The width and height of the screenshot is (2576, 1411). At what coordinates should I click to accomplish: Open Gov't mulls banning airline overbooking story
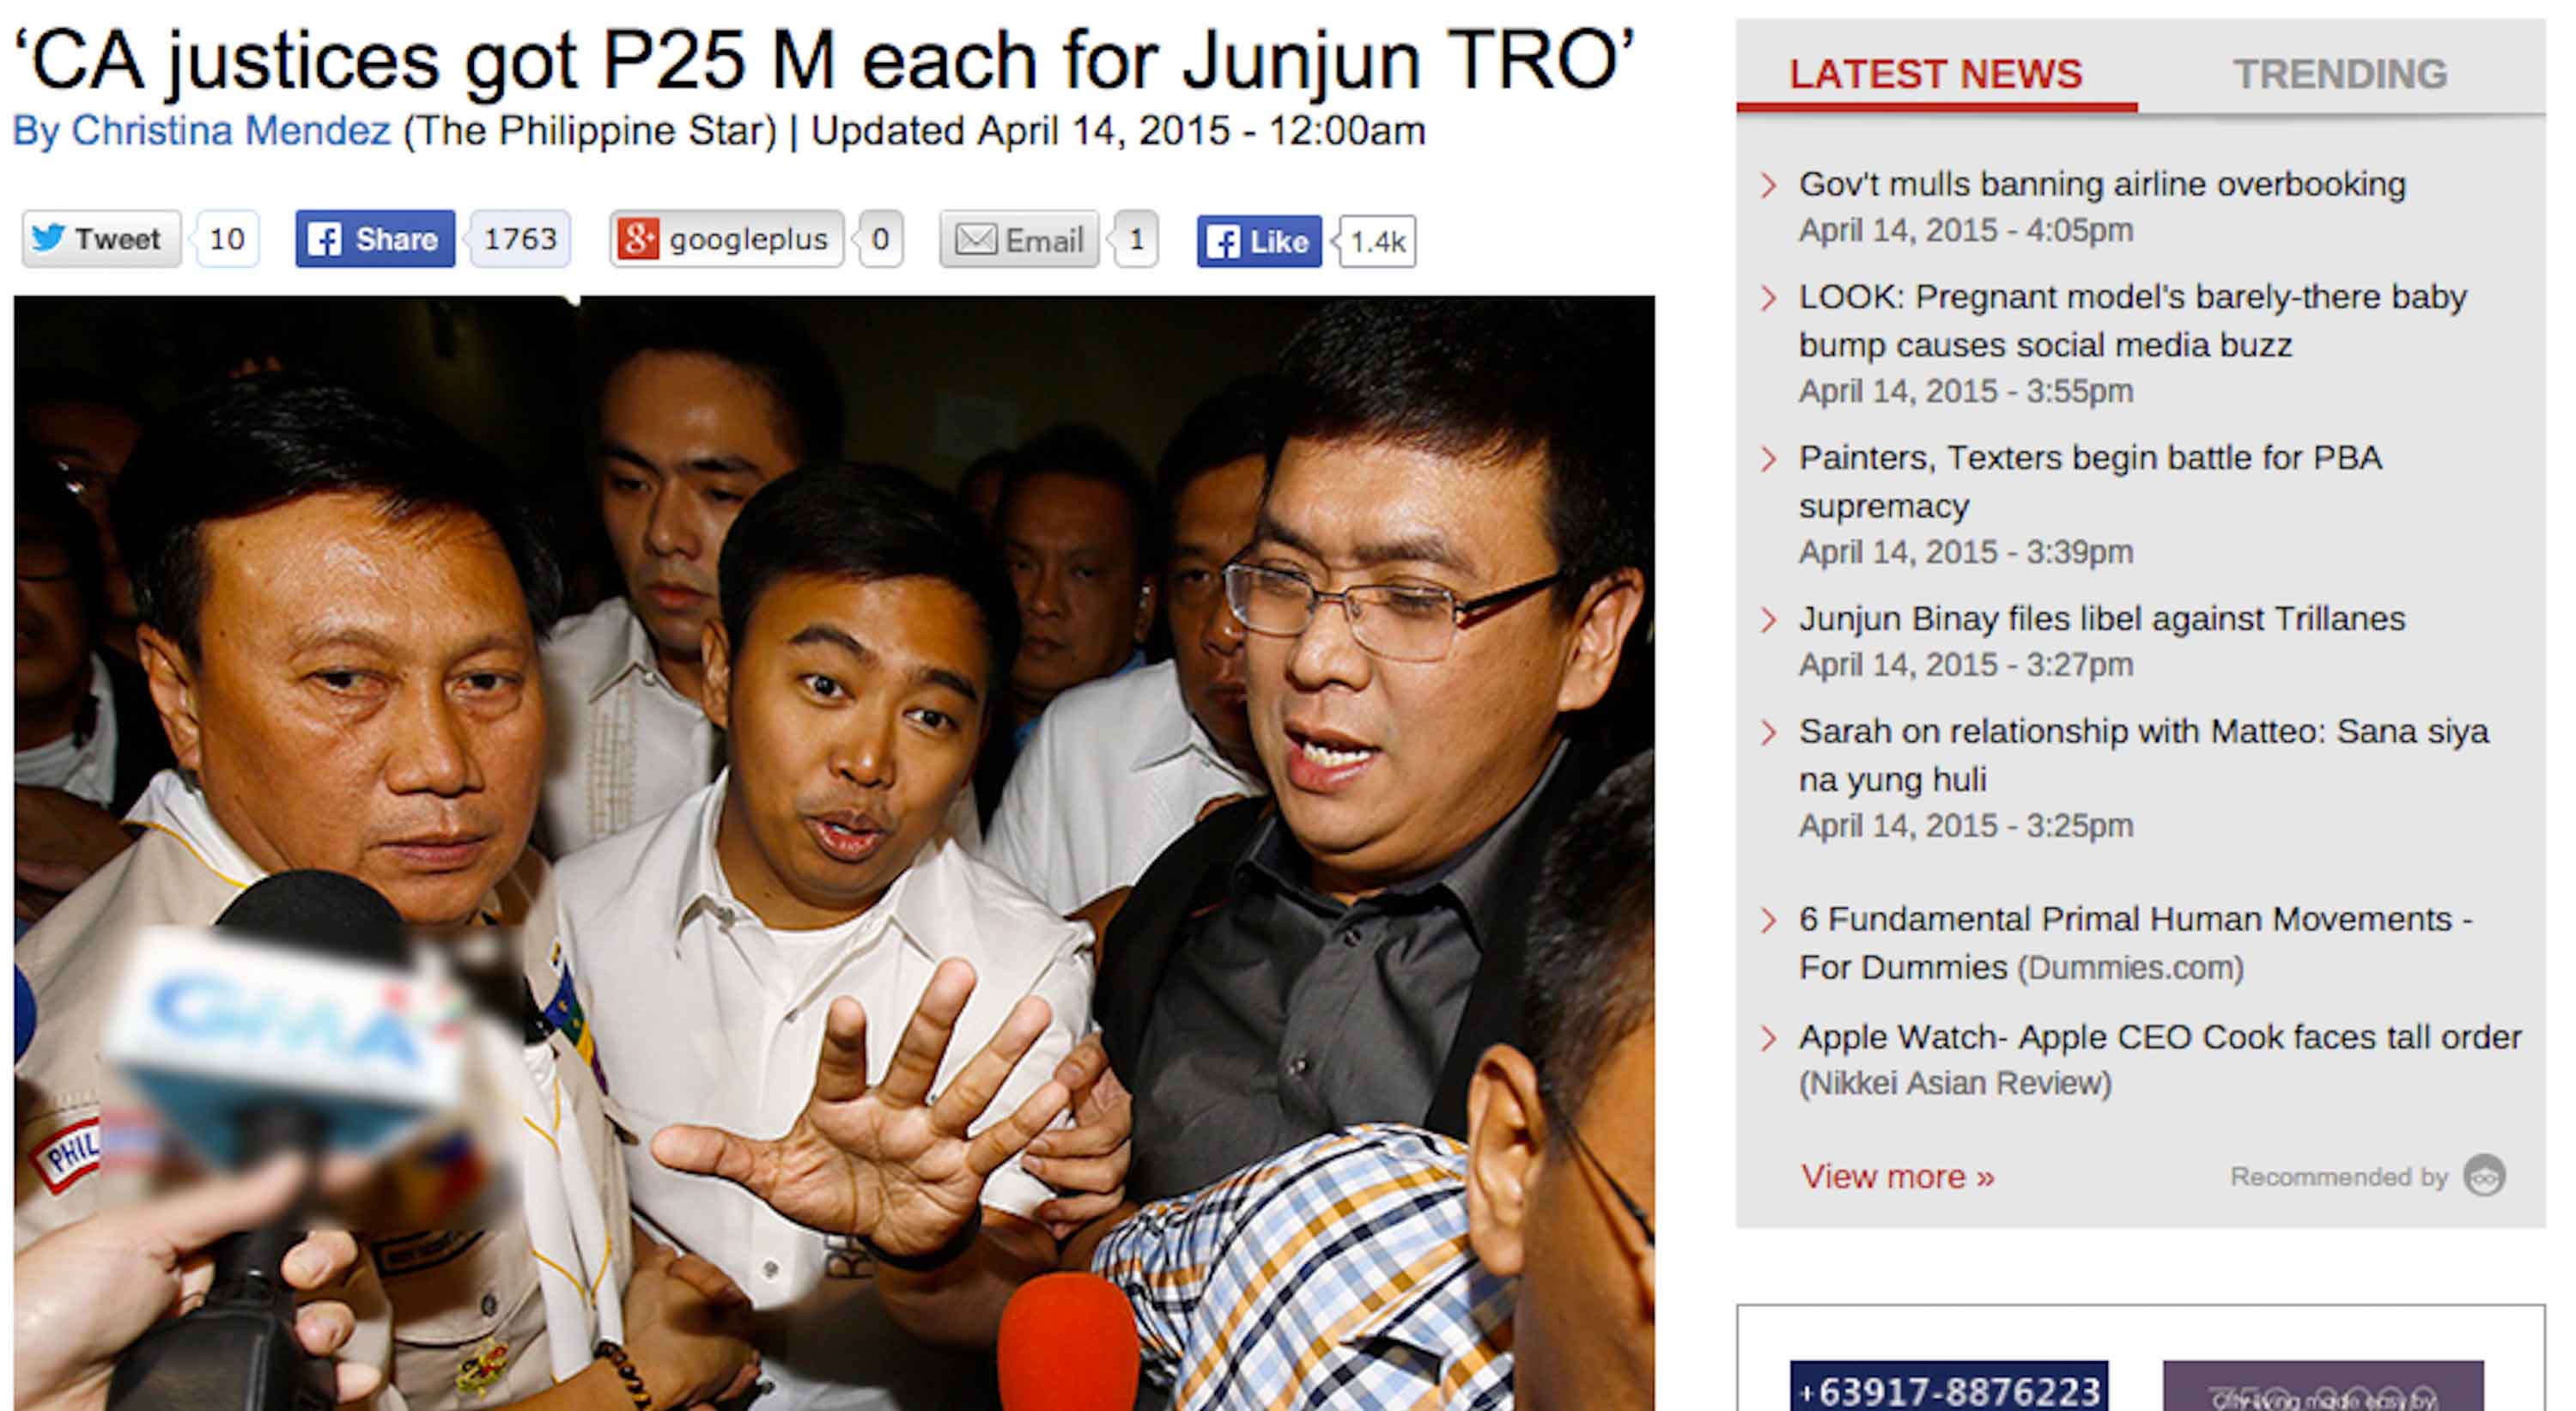(x=2102, y=185)
